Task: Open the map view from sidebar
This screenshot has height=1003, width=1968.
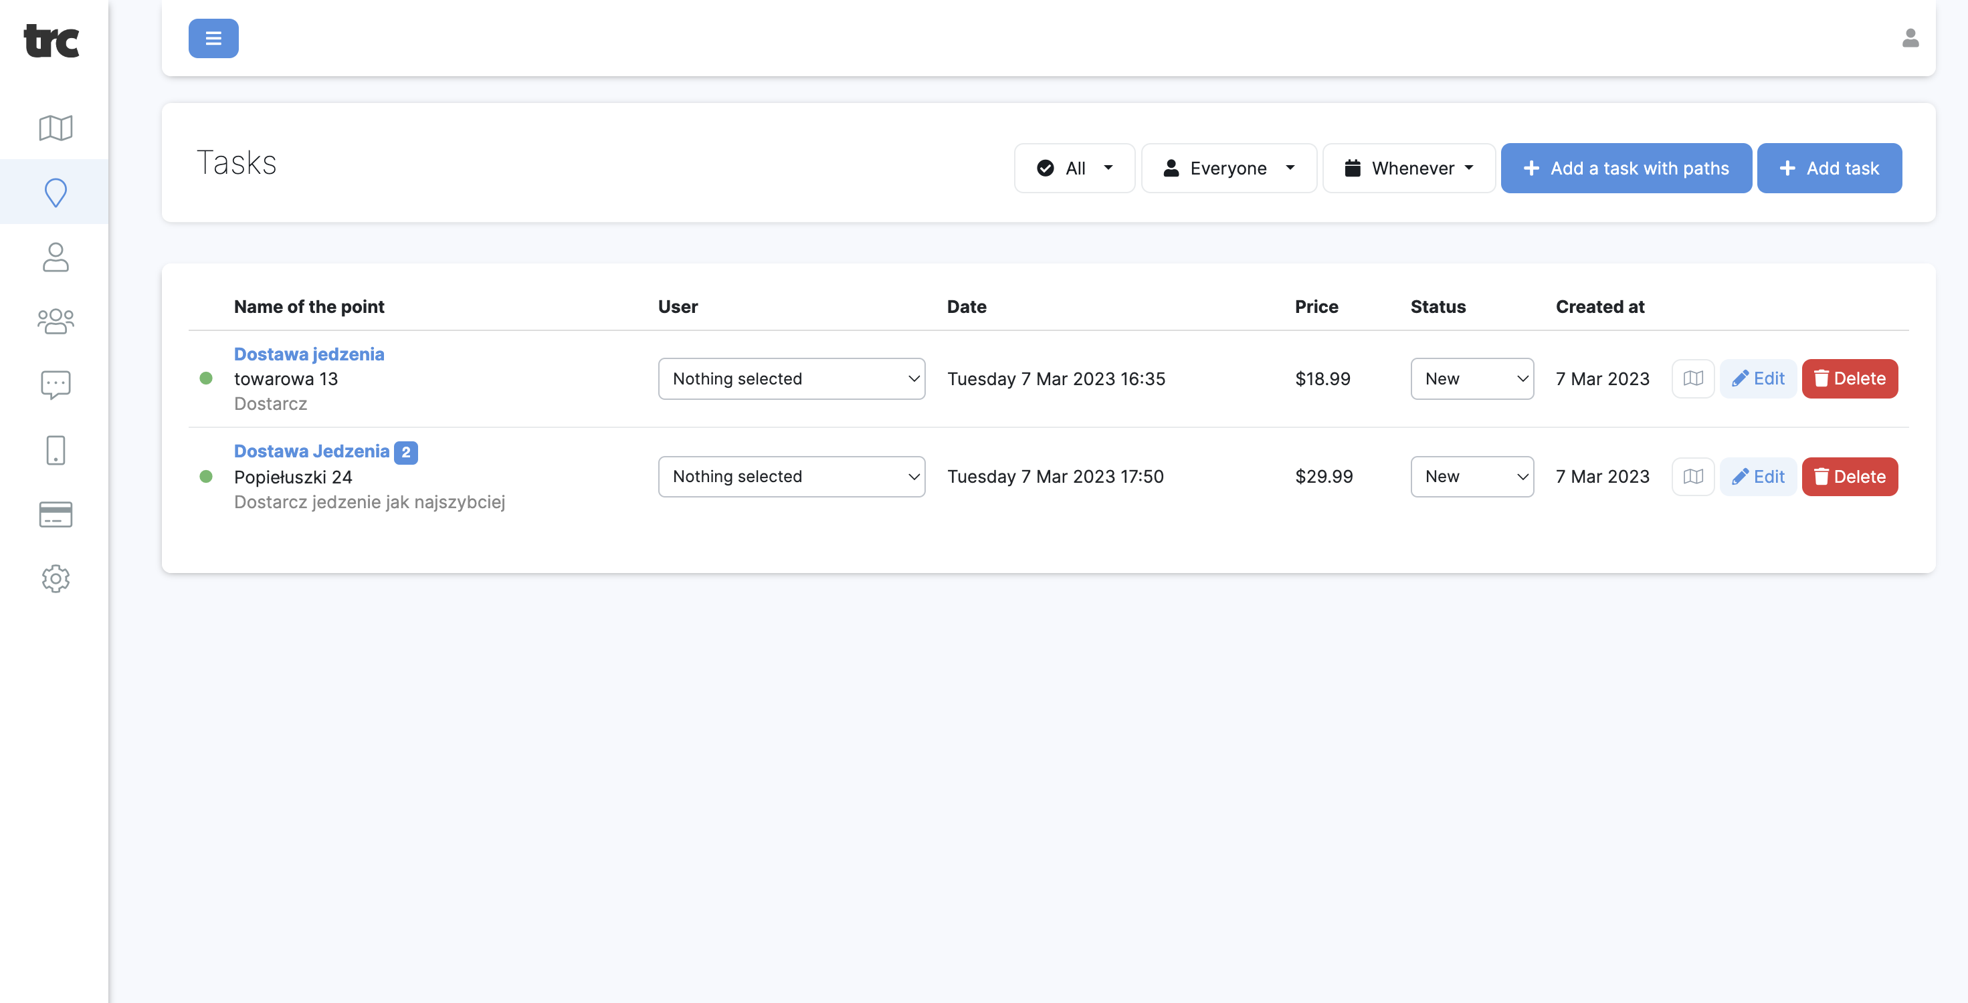Action: pyautogui.click(x=55, y=128)
